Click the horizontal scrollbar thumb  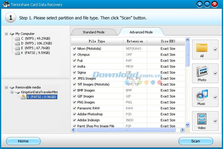(x=126, y=130)
